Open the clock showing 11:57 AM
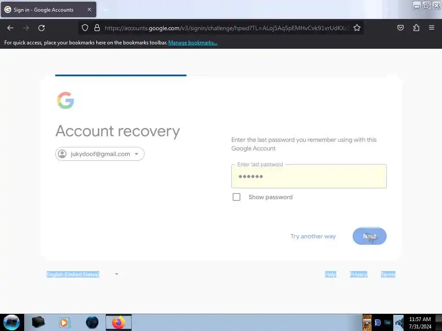 (x=420, y=322)
